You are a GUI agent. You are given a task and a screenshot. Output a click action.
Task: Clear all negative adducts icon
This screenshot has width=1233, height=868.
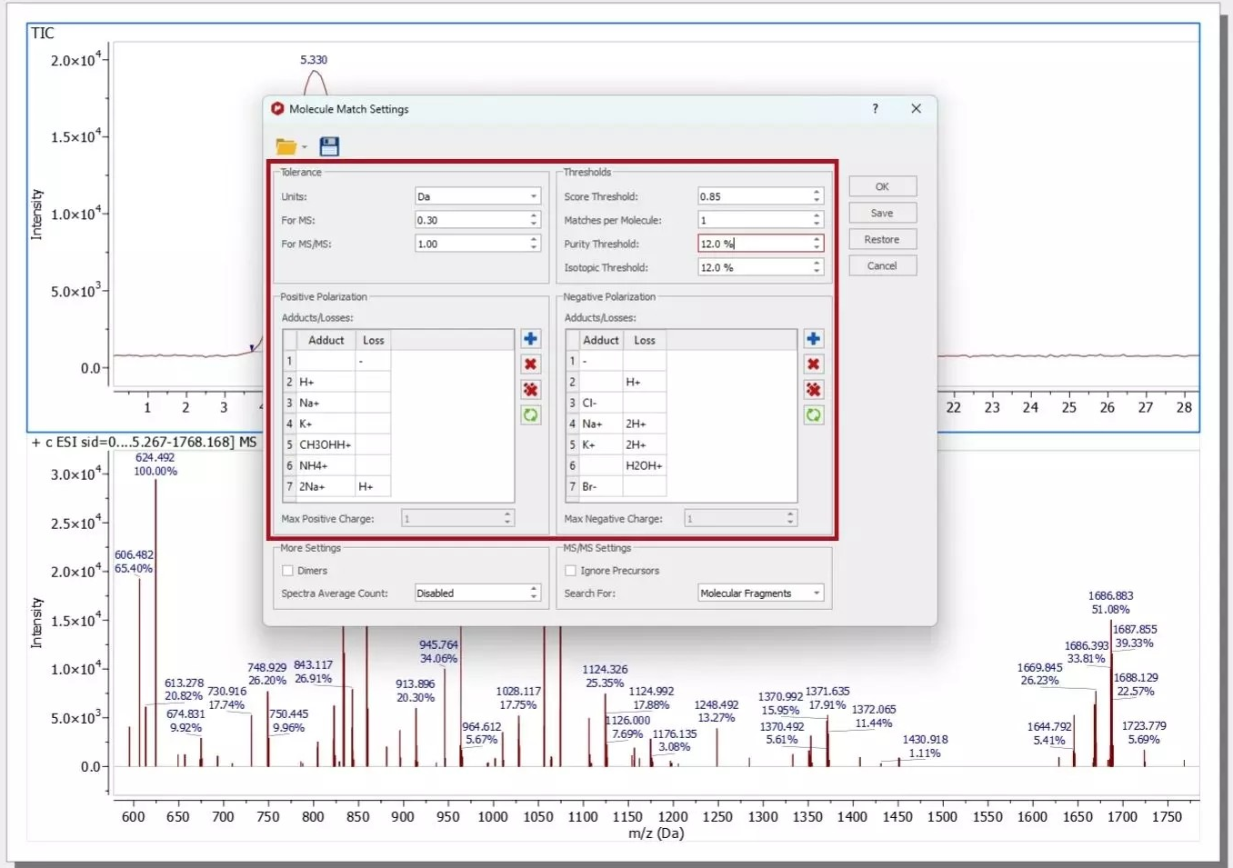(x=813, y=390)
